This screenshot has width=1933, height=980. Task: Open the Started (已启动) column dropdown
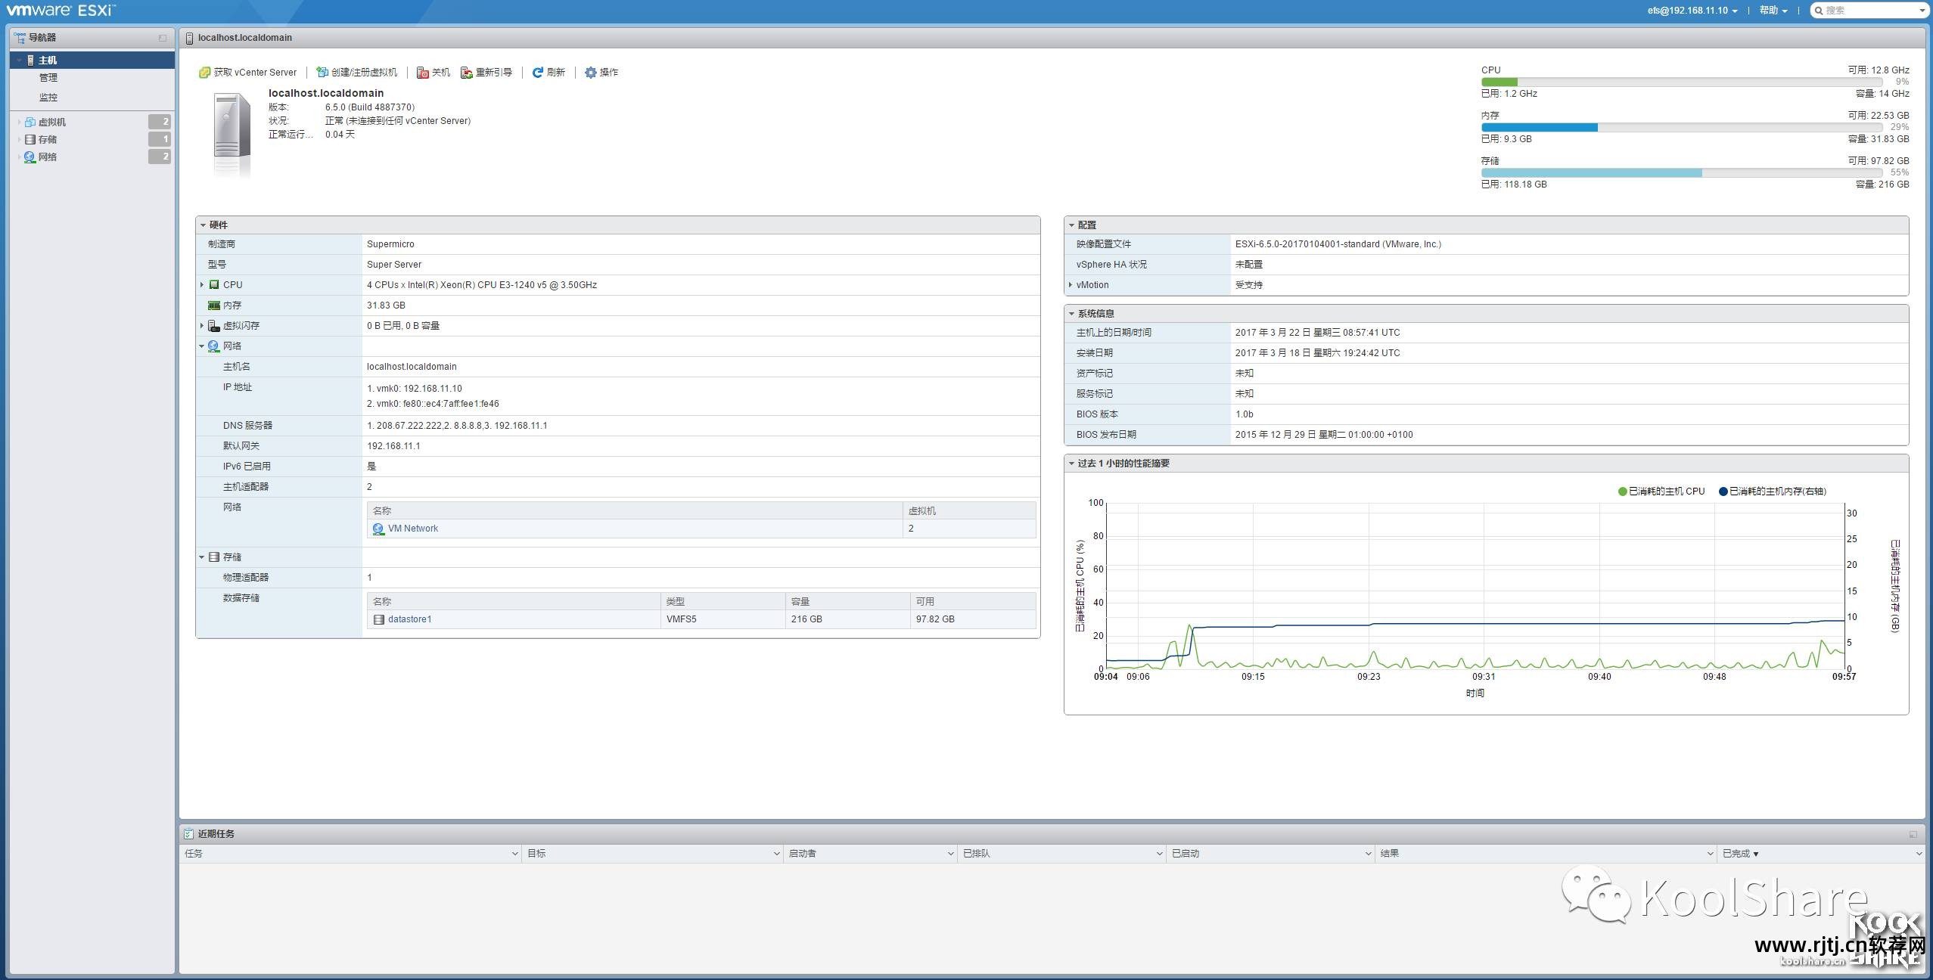(x=1369, y=854)
